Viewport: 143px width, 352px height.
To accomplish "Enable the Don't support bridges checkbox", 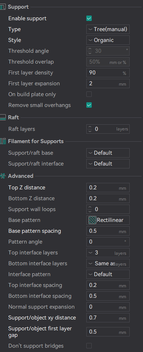I will [x=89, y=346].
